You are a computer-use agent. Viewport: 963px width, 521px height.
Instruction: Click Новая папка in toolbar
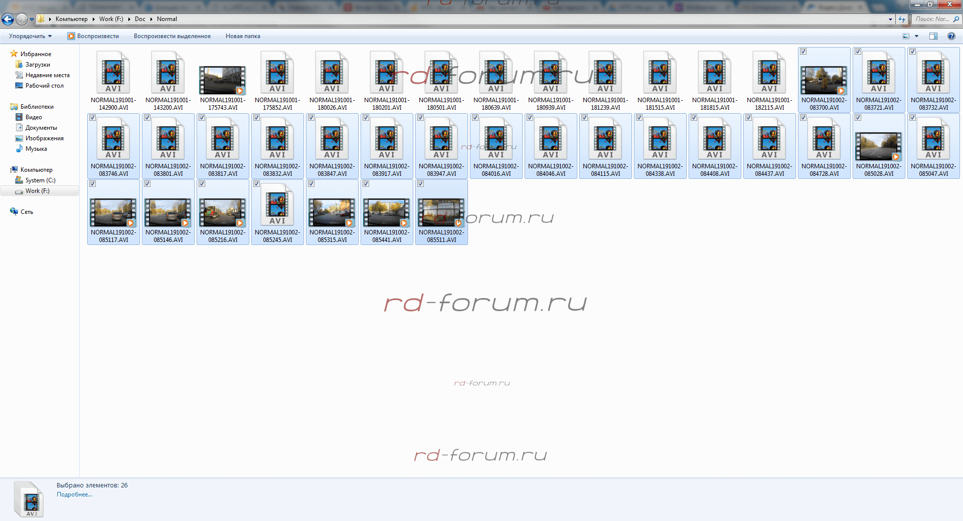click(243, 36)
